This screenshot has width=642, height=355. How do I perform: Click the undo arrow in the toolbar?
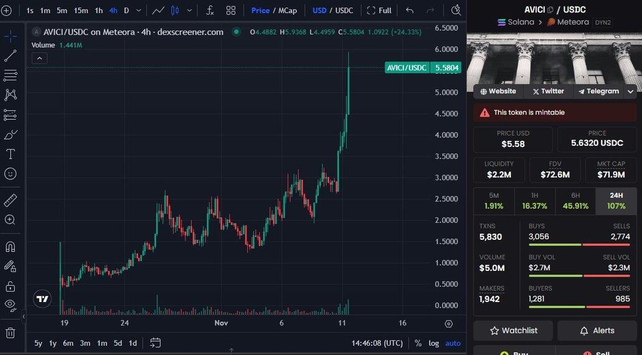(x=409, y=11)
